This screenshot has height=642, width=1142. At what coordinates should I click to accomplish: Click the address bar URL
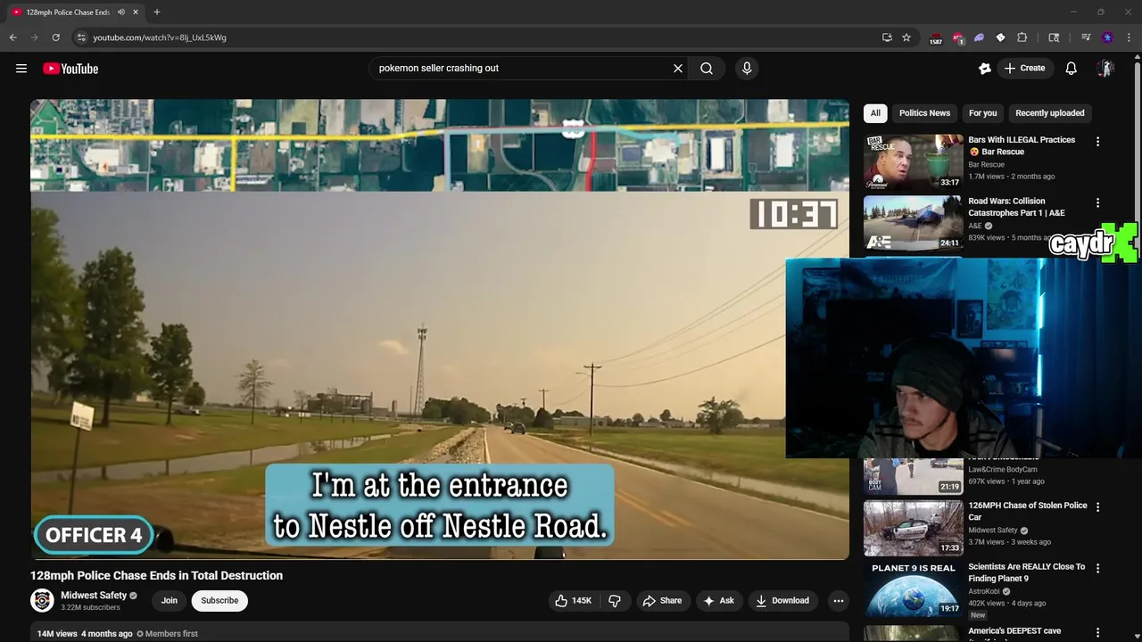[160, 37]
